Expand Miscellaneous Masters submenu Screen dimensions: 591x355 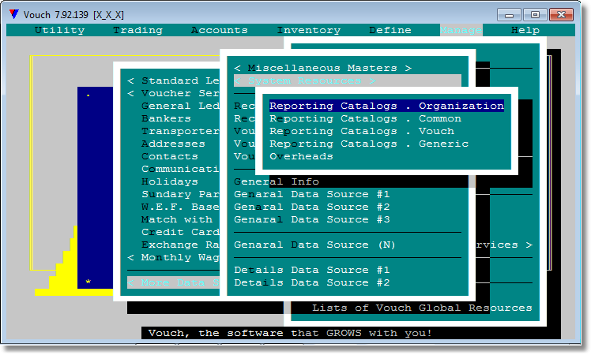tap(322, 68)
